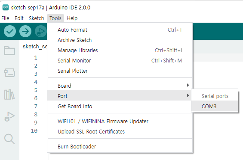Open WiFi101 / WiFiNINA Firmware Updater
Screen dimensions: 243x160
point(120,121)
